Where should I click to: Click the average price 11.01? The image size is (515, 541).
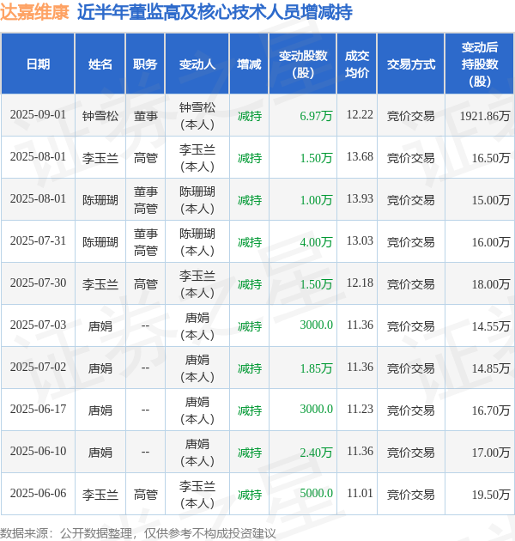360,494
